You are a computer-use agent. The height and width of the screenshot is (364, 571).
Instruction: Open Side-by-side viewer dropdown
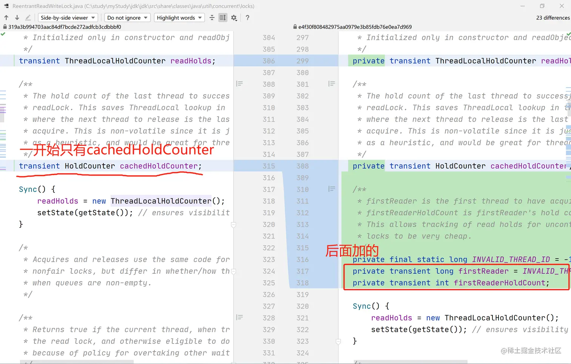(x=68, y=18)
